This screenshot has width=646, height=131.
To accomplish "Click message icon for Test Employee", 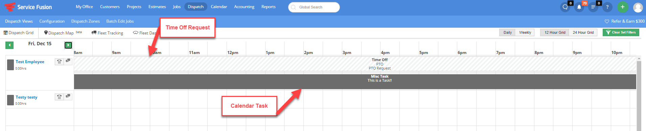I will [x=68, y=61].
